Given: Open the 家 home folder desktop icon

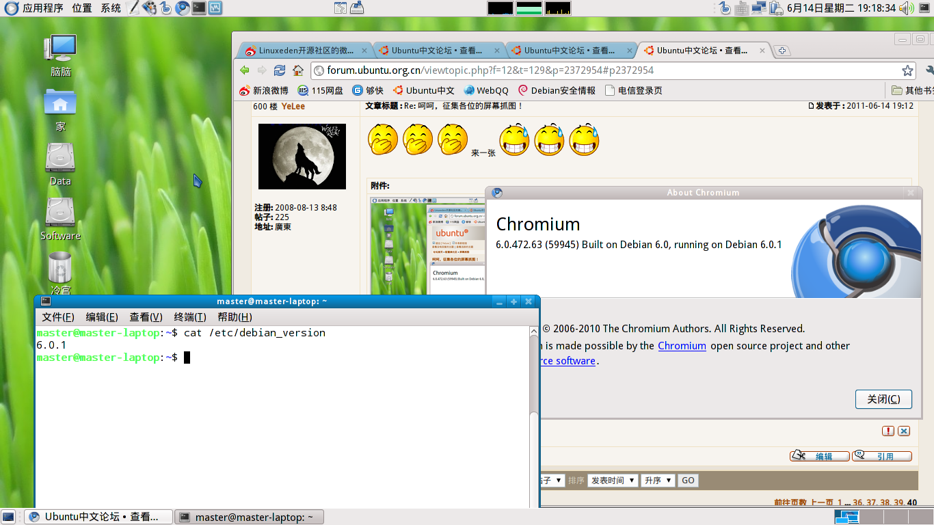Looking at the screenshot, I should pos(60,109).
